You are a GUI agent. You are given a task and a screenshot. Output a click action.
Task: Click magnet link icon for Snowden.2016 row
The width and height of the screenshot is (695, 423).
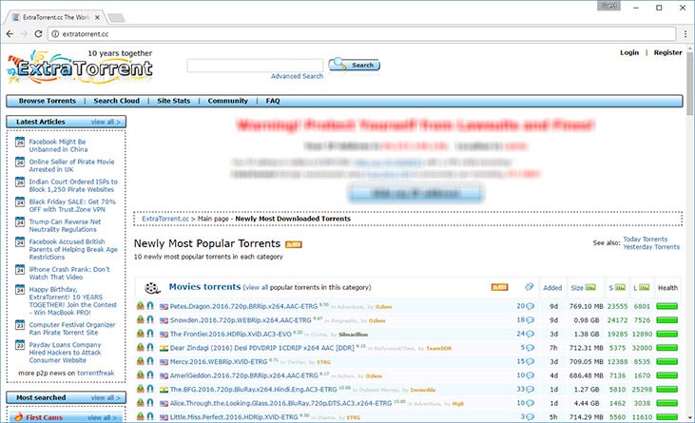click(150, 319)
